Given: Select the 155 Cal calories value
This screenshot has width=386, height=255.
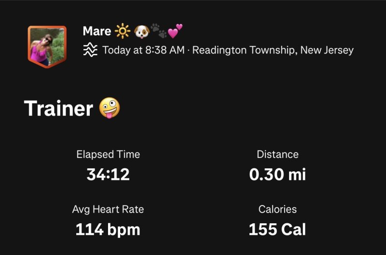Looking at the screenshot, I should [x=277, y=229].
